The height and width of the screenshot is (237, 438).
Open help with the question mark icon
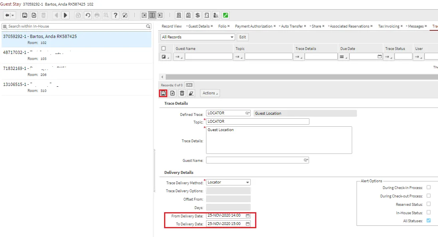[115, 15]
